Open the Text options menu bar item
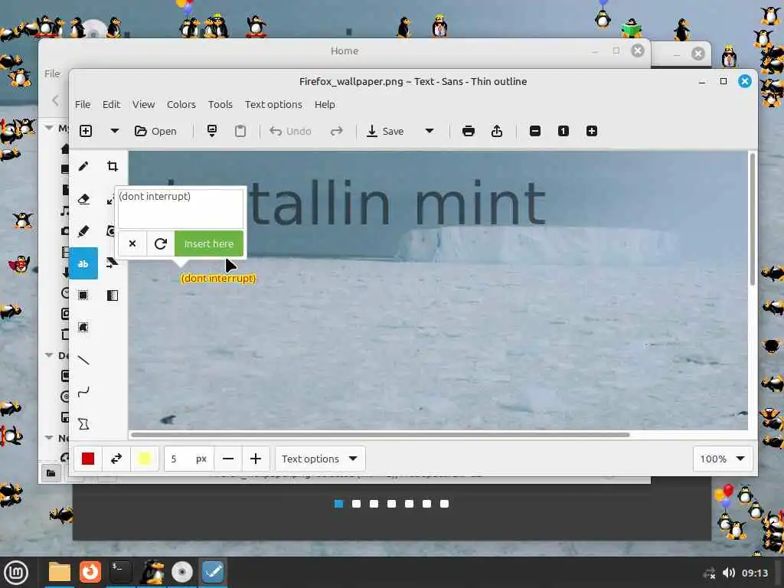This screenshot has width=784, height=588. point(273,104)
